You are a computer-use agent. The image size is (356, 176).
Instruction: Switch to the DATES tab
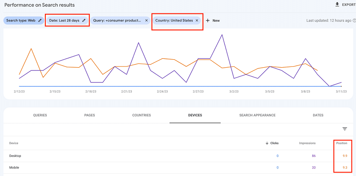(318, 115)
